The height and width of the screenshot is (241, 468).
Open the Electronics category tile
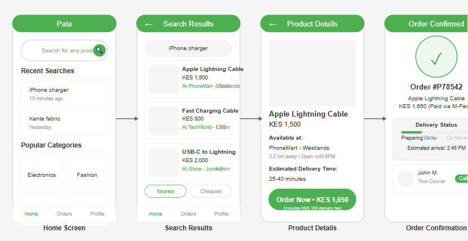42,175
